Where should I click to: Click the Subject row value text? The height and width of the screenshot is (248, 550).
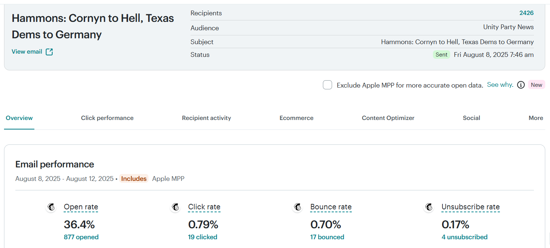pos(457,42)
